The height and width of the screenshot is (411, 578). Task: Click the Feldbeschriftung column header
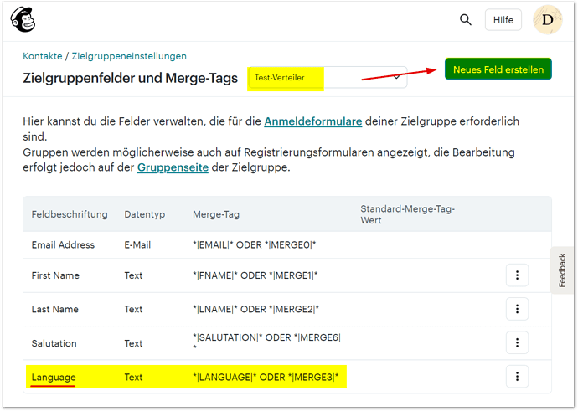pyautogui.click(x=70, y=214)
